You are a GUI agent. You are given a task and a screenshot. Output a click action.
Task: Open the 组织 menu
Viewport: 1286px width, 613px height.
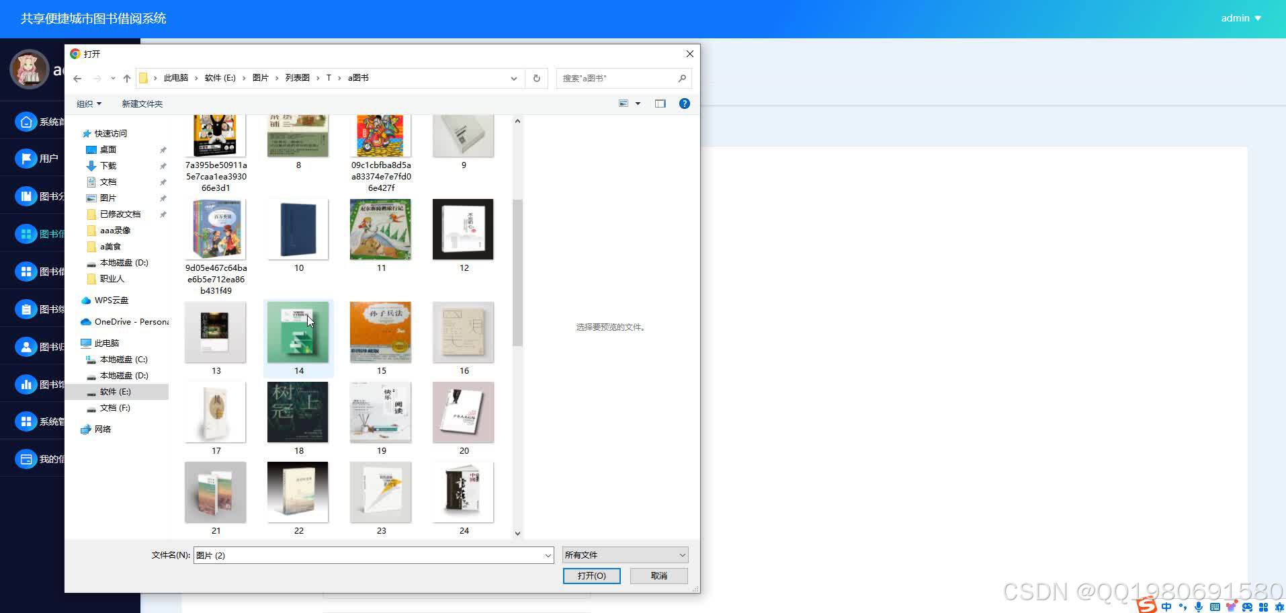coord(89,104)
